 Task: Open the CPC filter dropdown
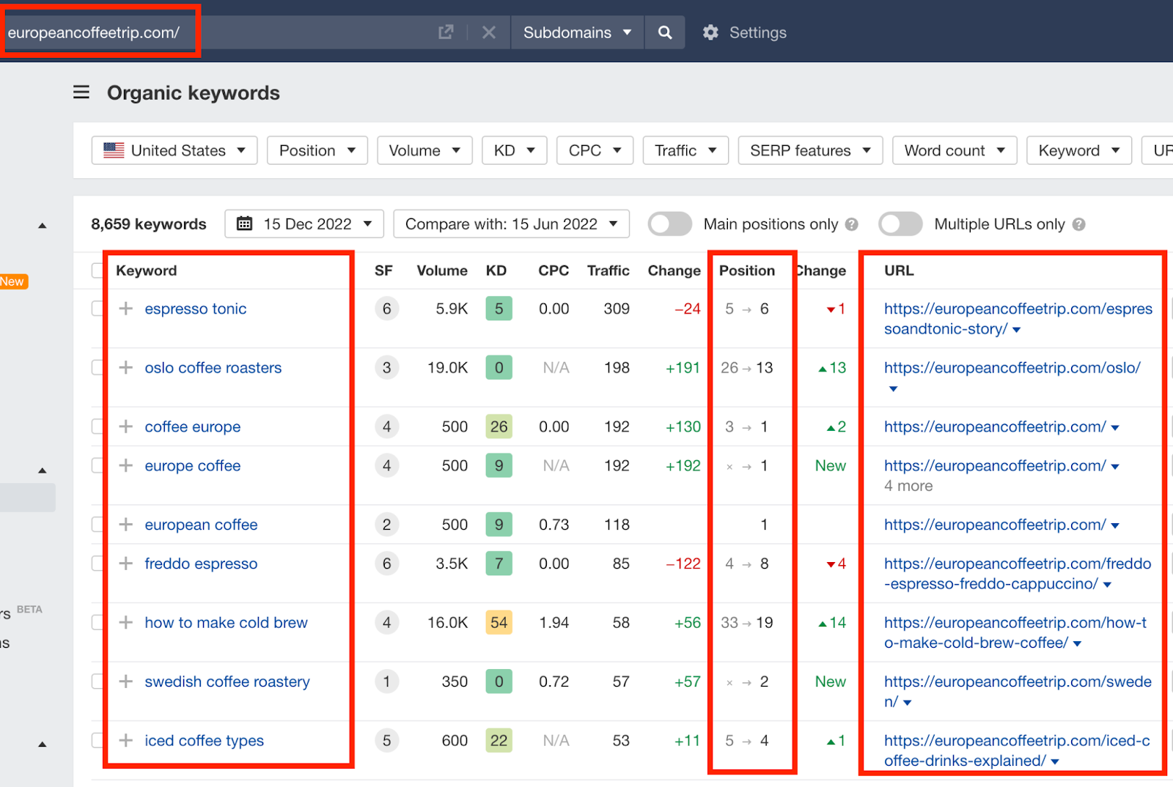tap(595, 150)
